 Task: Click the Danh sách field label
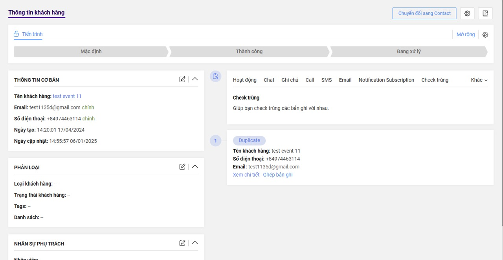click(x=27, y=217)
